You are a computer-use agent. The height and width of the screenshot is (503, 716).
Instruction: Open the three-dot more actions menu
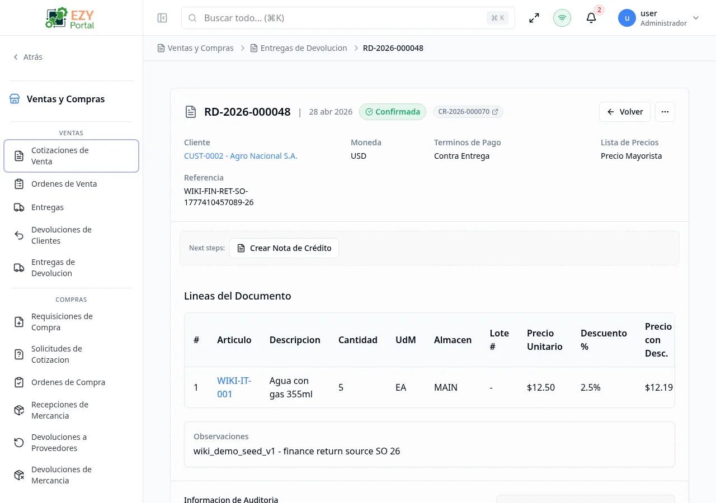[665, 112]
